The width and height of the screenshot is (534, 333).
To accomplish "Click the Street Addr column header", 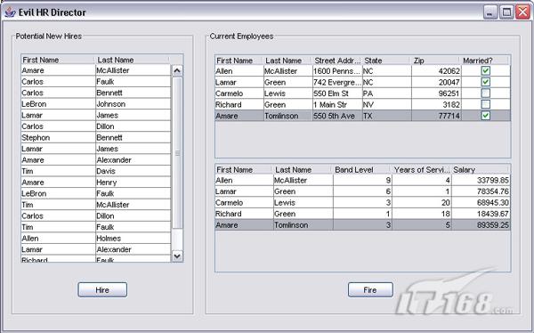I will pyautogui.click(x=337, y=61).
